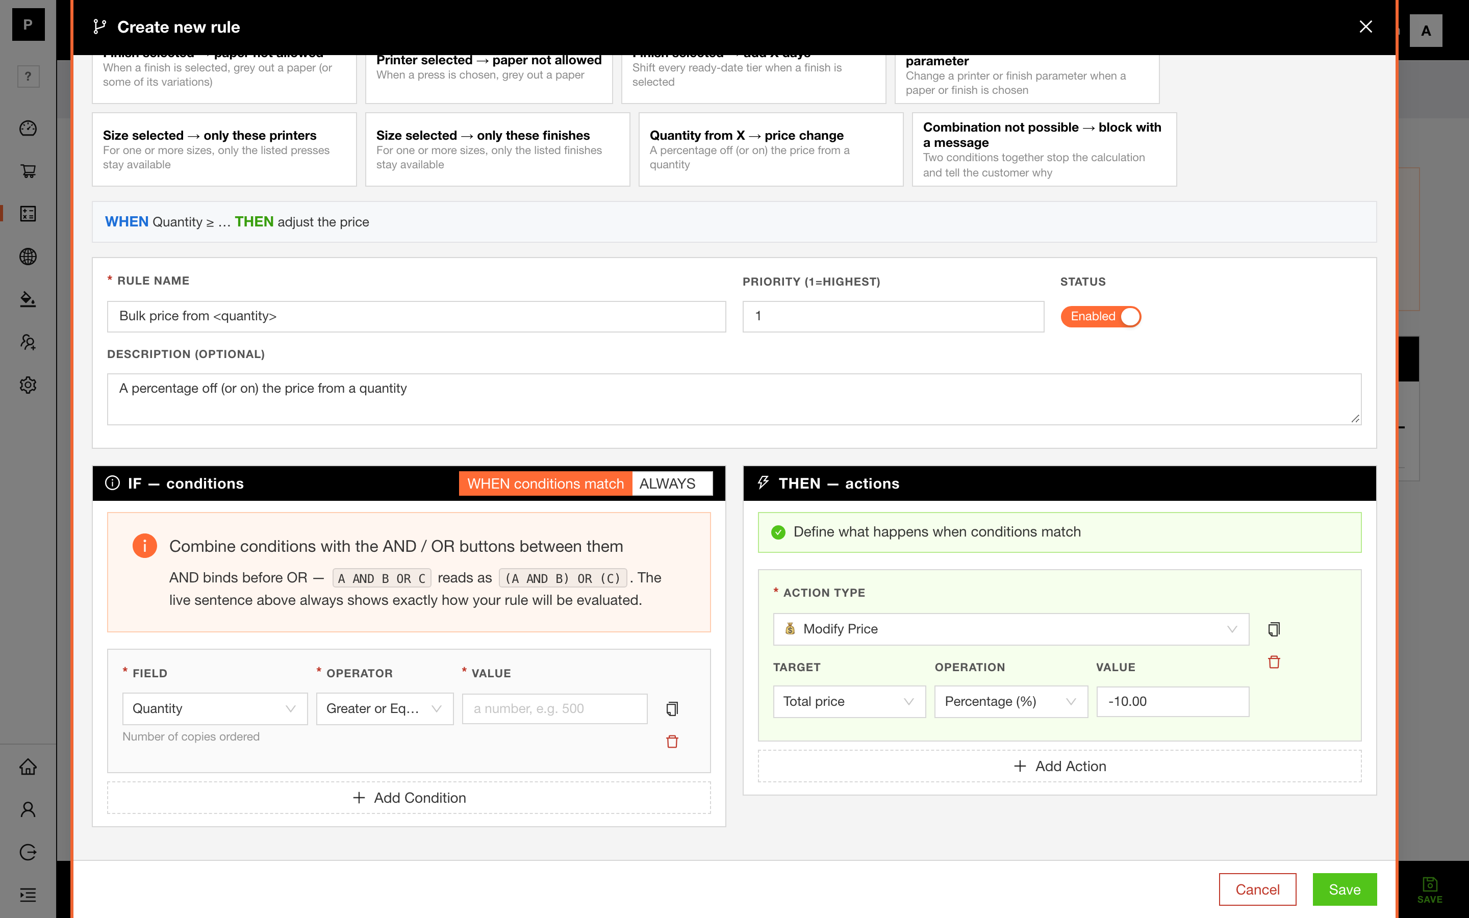This screenshot has width=1469, height=918.
Task: Open the Greater or Equal operator dropdown
Action: pos(385,708)
